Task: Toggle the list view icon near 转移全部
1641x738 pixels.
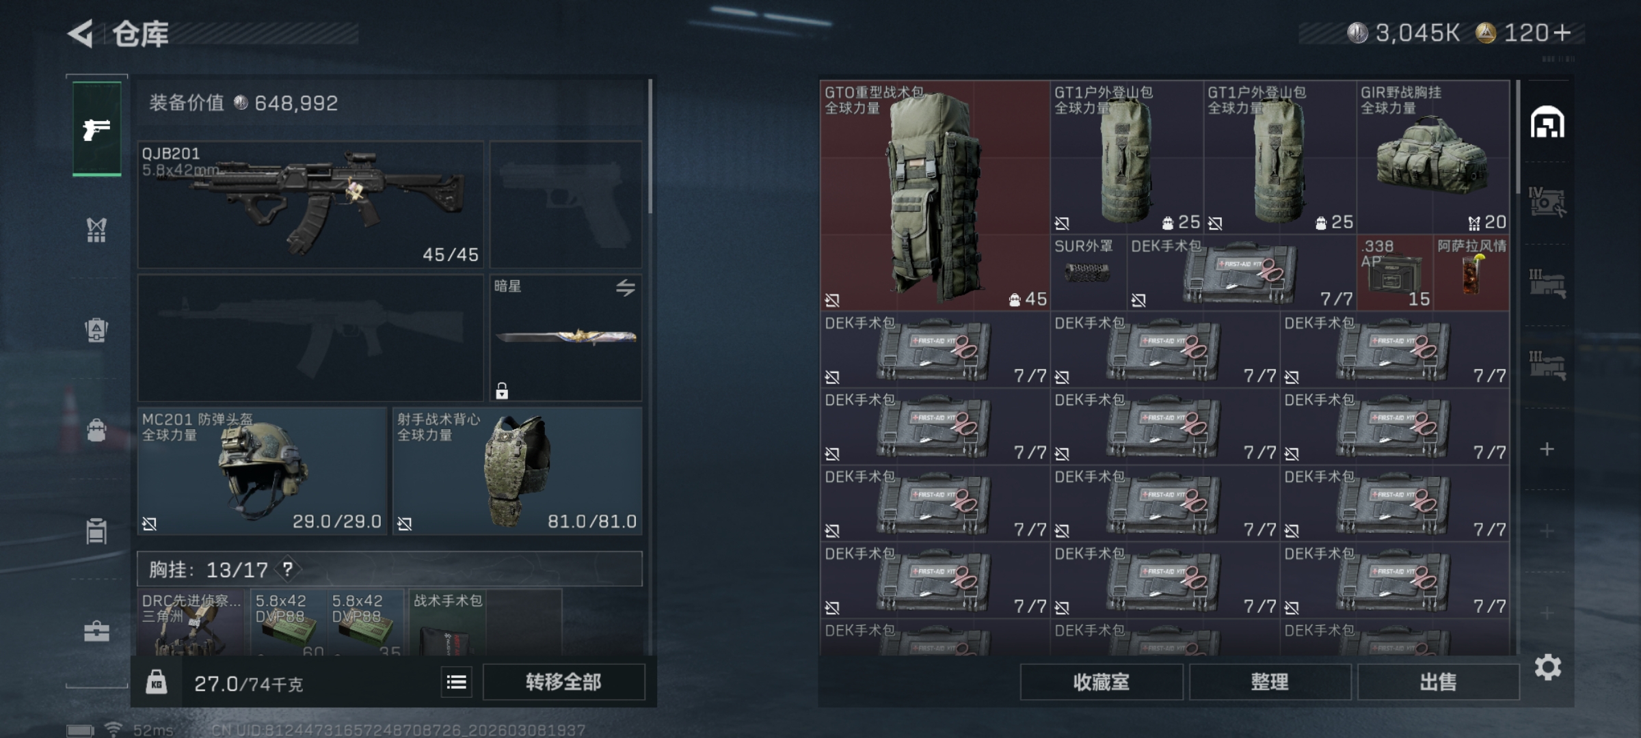Action: pyautogui.click(x=457, y=682)
